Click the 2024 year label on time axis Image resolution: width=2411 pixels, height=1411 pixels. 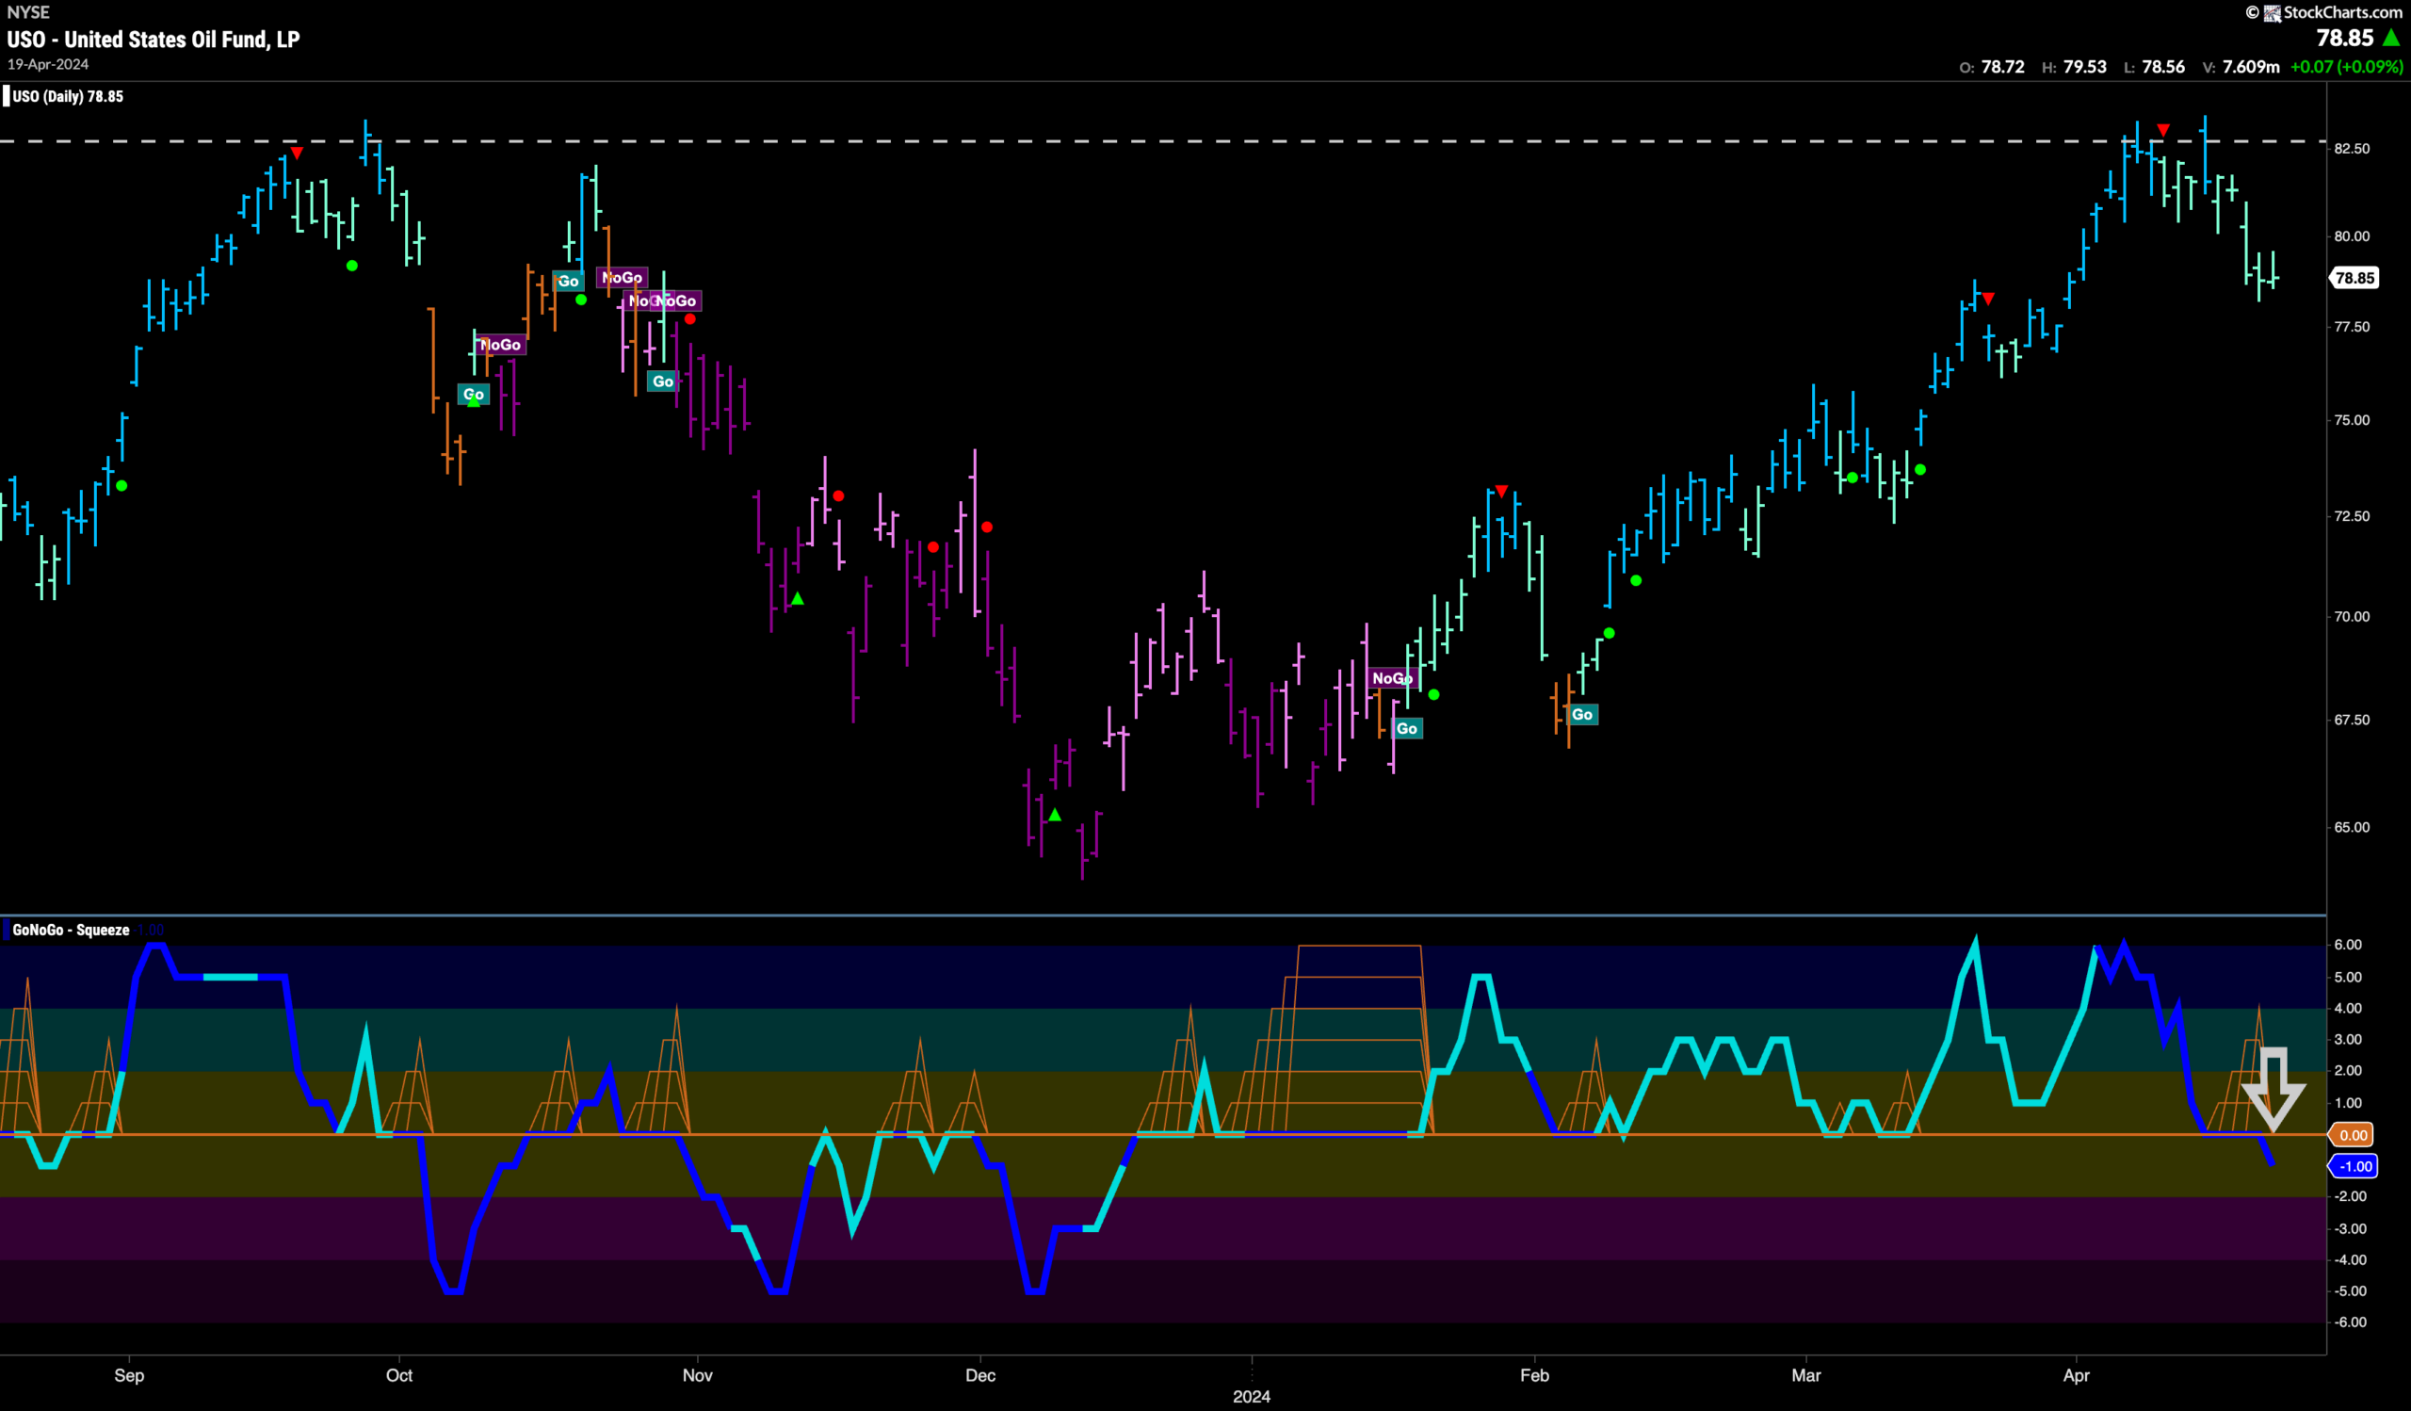pos(1252,1397)
